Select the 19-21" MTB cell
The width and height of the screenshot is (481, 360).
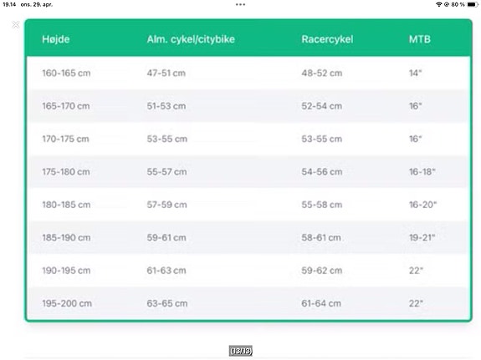coord(422,238)
